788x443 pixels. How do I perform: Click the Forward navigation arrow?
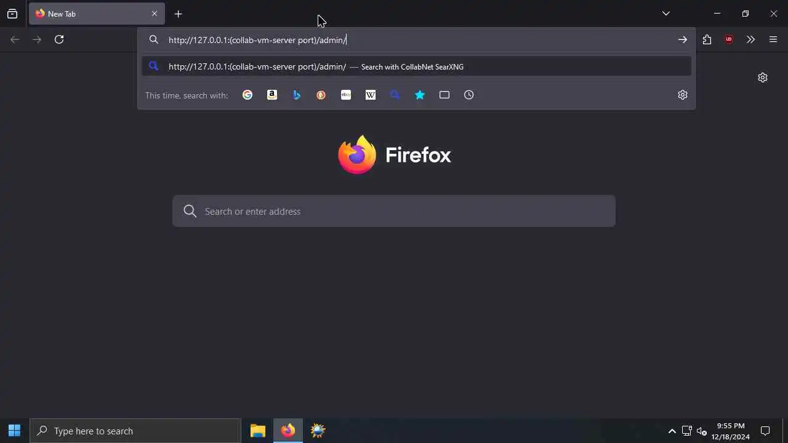click(x=37, y=39)
